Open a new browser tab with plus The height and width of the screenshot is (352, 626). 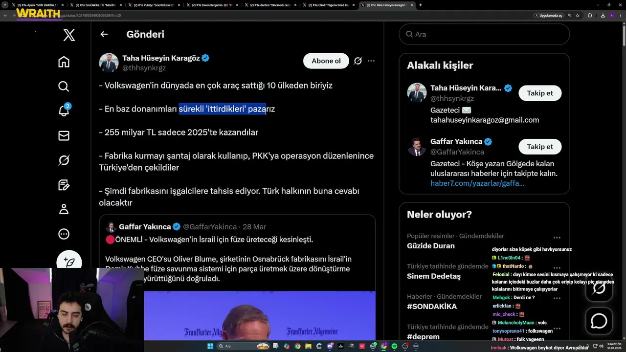click(x=421, y=5)
